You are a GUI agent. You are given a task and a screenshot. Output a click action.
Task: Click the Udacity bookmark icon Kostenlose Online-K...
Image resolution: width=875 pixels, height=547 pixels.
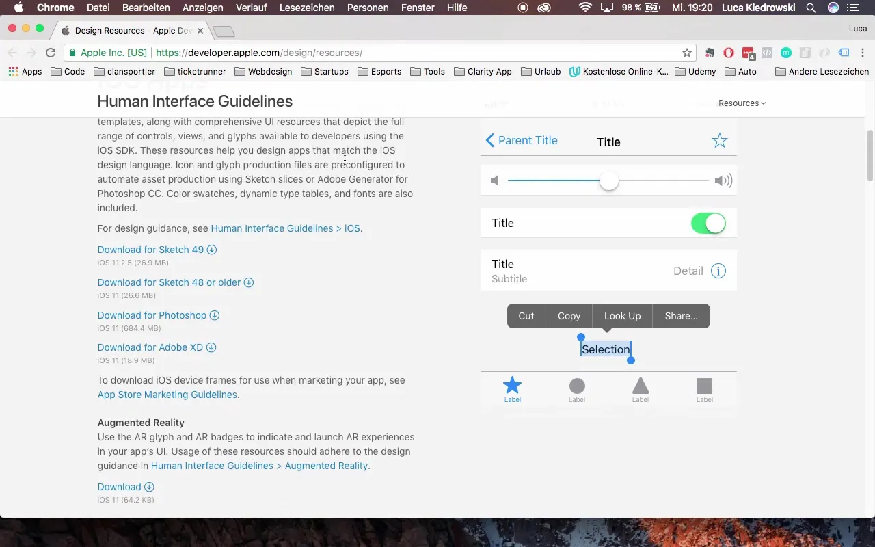[575, 71]
